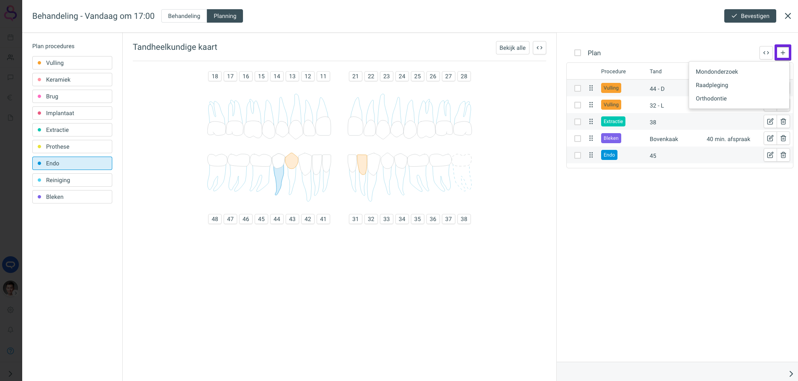Expand the dental chart code toggle
This screenshot has width=798, height=381.
[539, 48]
